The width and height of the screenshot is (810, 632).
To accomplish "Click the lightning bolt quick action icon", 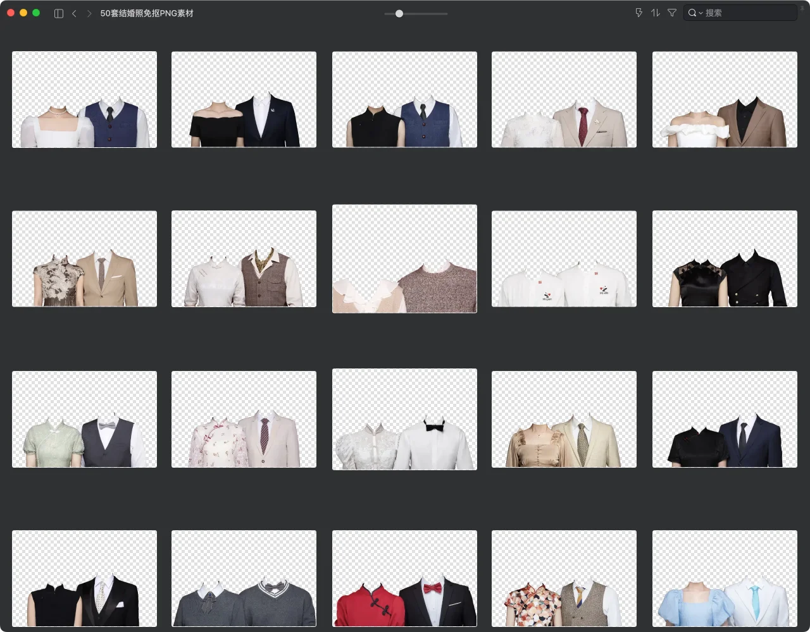I will pos(639,13).
